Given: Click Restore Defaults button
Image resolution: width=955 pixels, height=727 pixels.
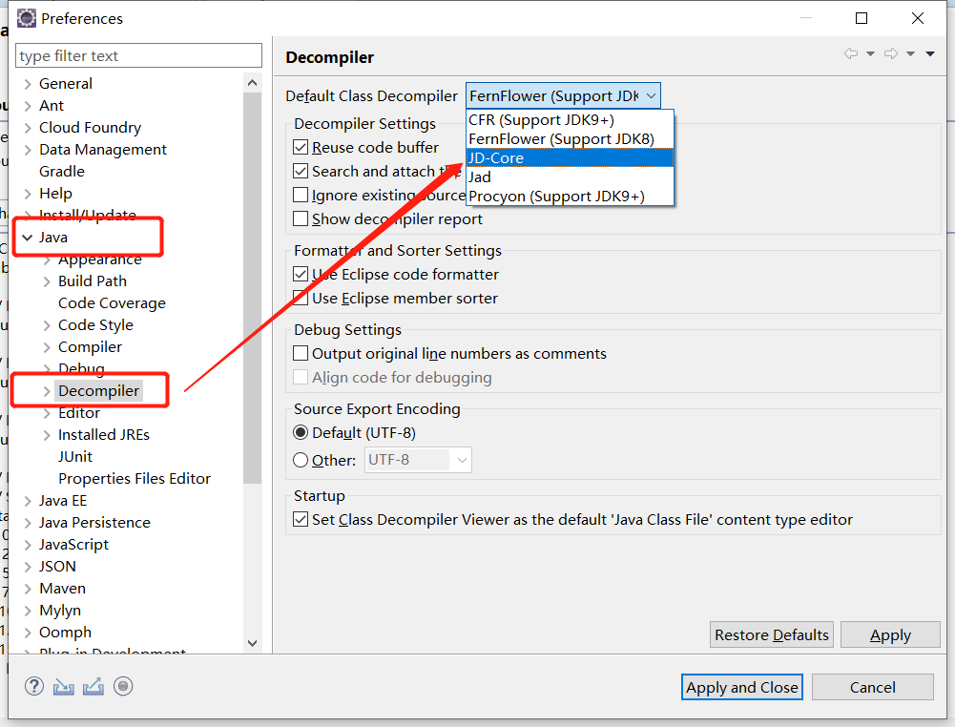Looking at the screenshot, I should tap(771, 635).
